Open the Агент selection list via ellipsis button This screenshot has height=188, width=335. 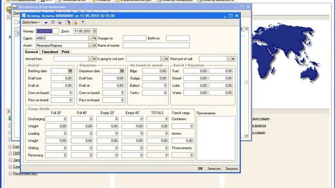(91, 45)
